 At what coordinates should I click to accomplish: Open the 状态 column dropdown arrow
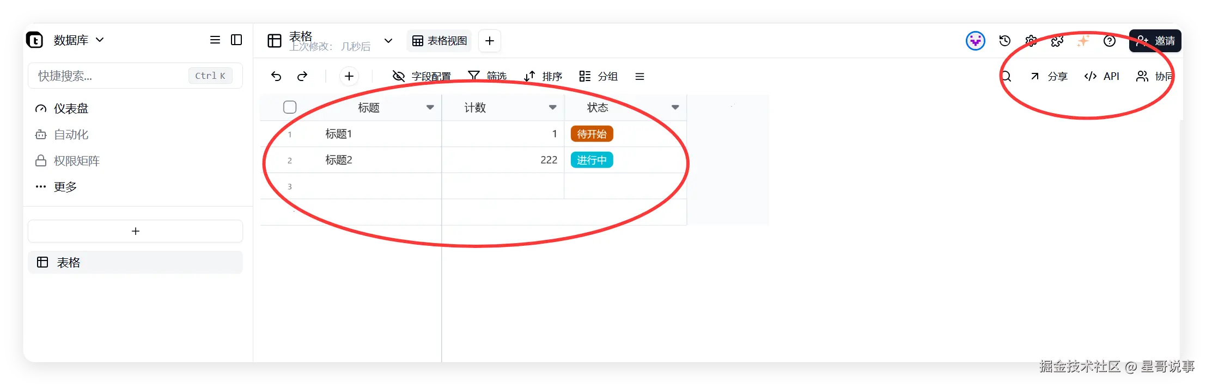(675, 108)
